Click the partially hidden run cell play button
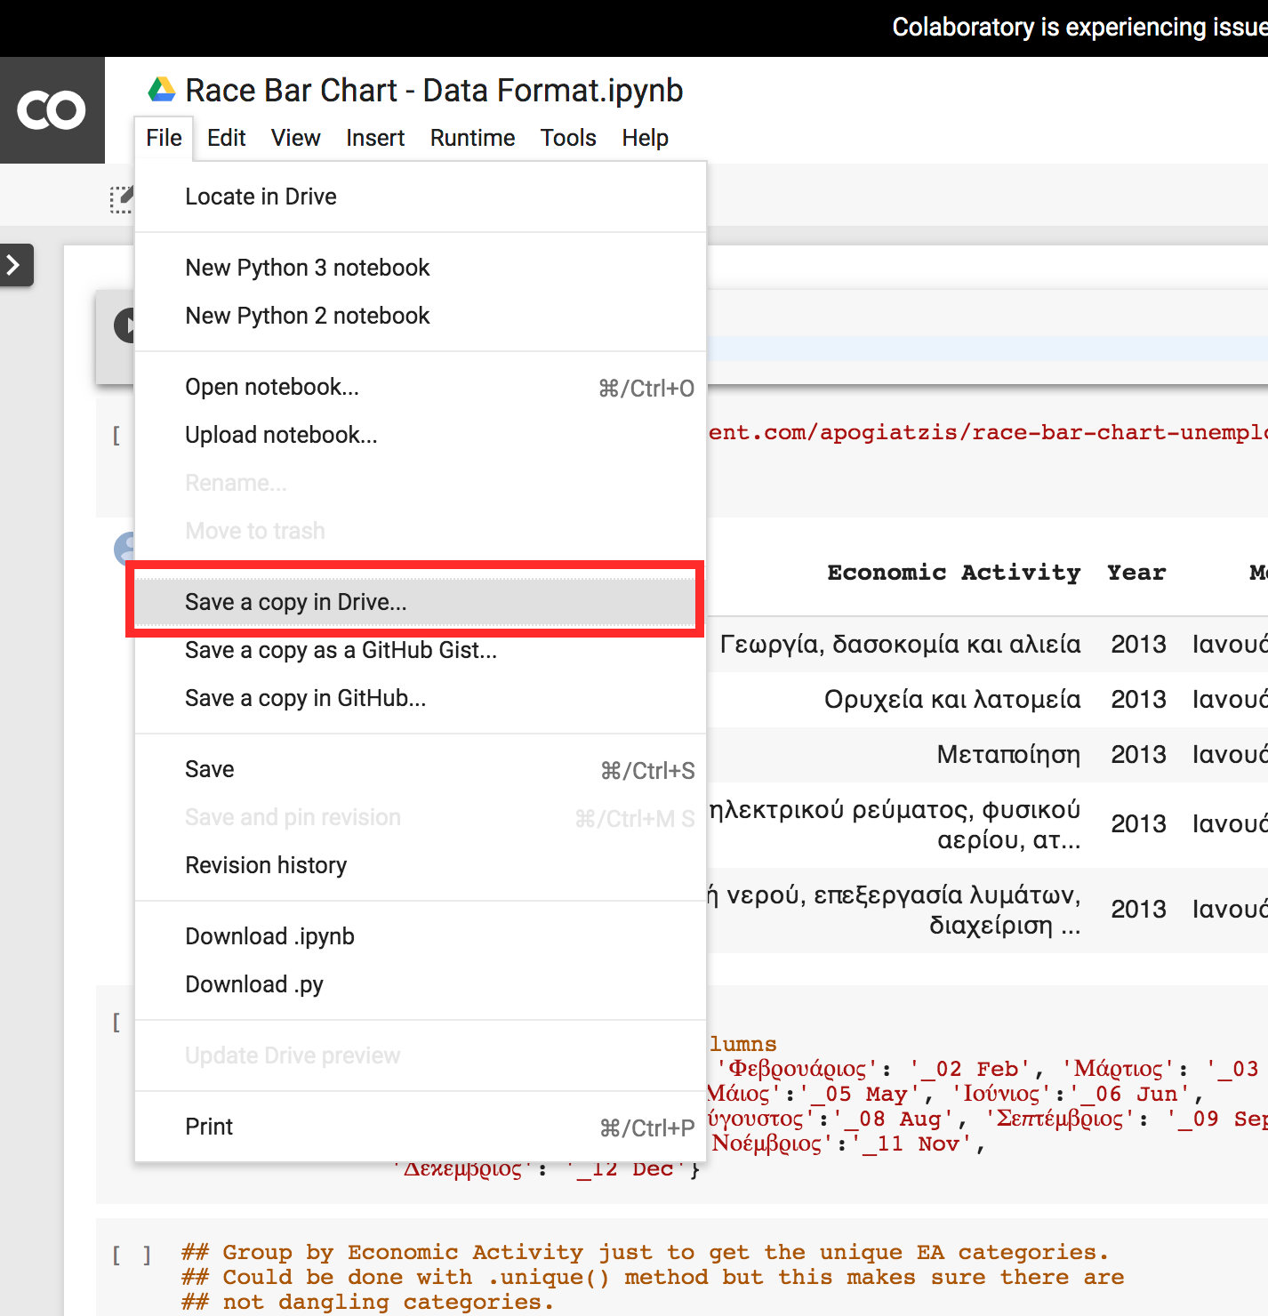The image size is (1268, 1316). pyautogui.click(x=124, y=325)
